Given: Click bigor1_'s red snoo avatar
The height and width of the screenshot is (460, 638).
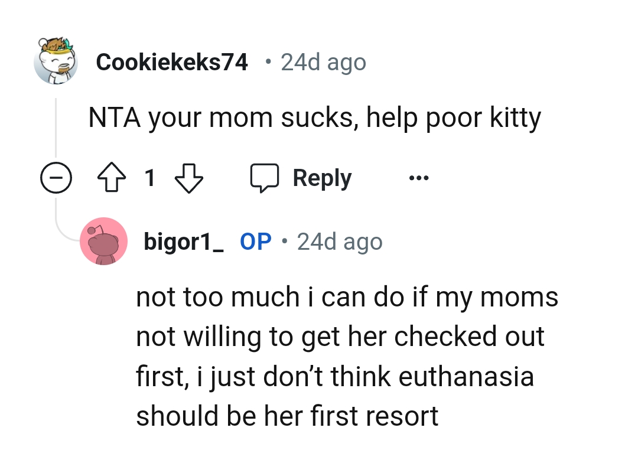Looking at the screenshot, I should [103, 241].
